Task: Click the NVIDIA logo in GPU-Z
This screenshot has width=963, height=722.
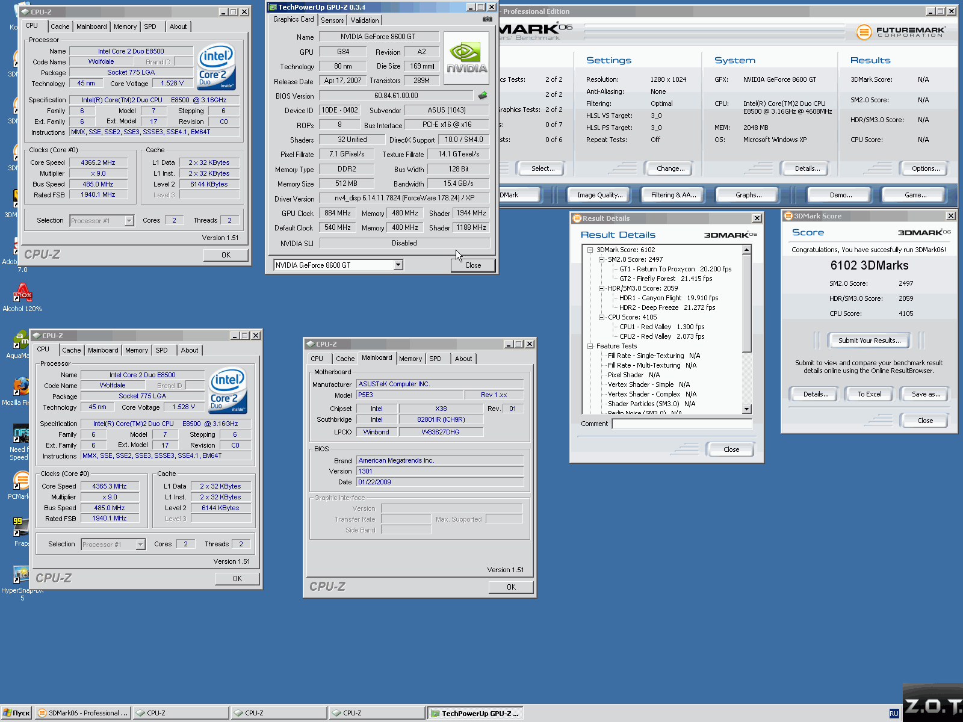Action: click(x=466, y=57)
